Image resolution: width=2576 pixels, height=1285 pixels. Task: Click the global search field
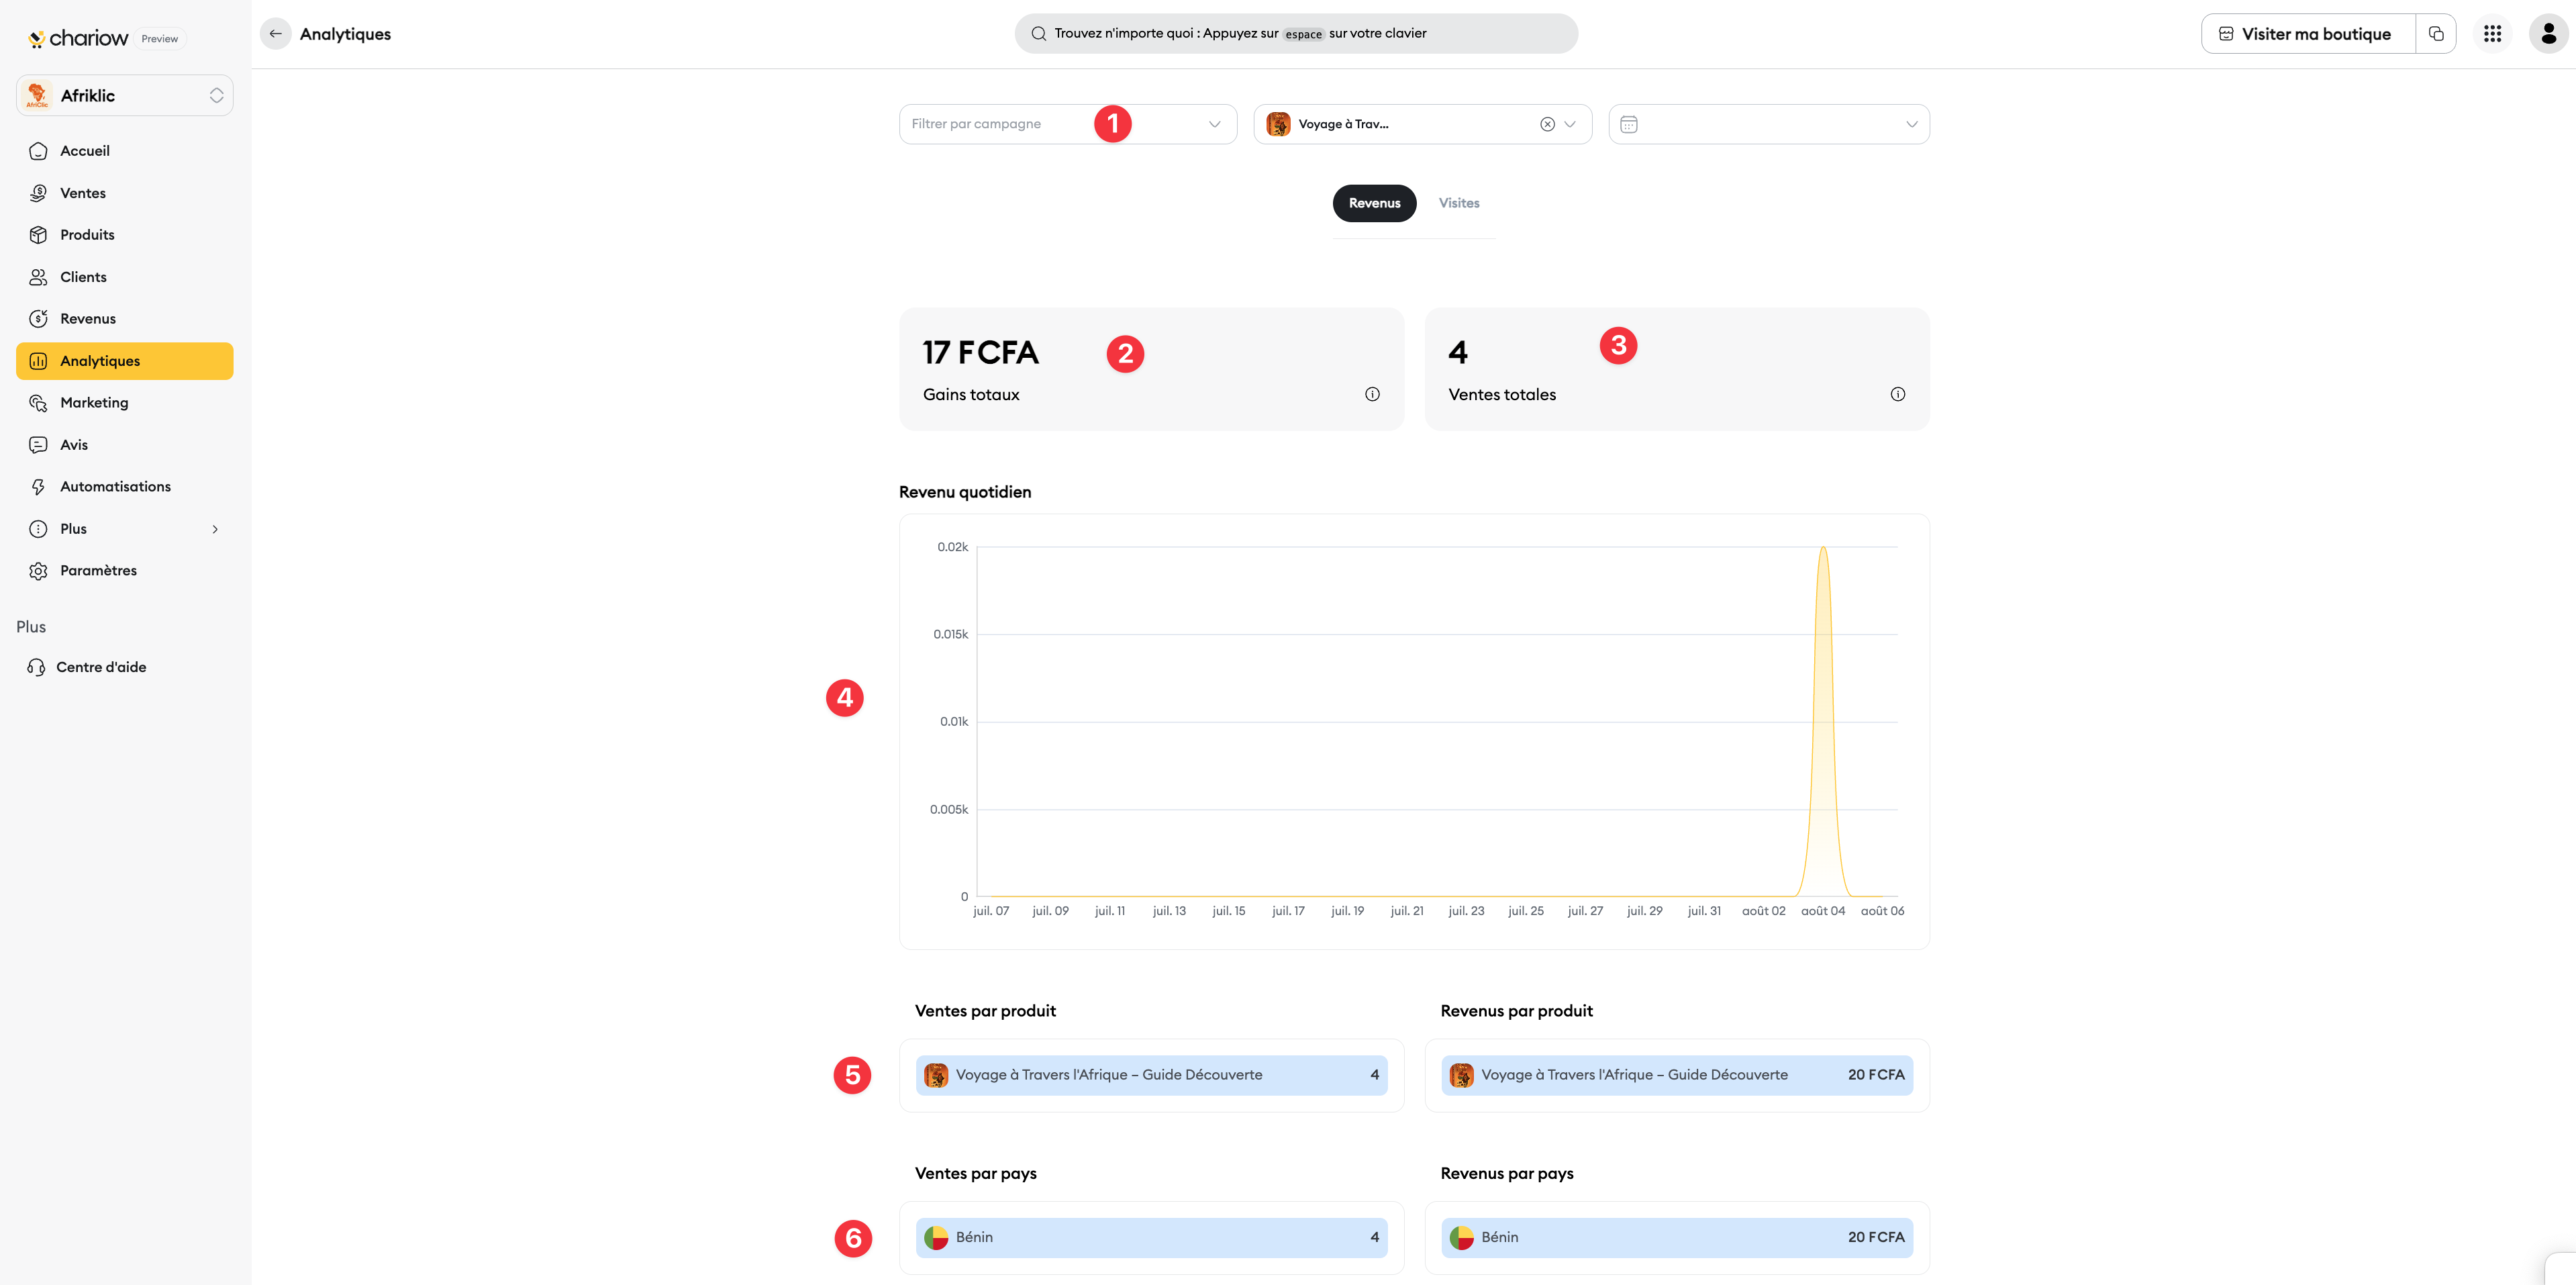[x=1296, y=33]
